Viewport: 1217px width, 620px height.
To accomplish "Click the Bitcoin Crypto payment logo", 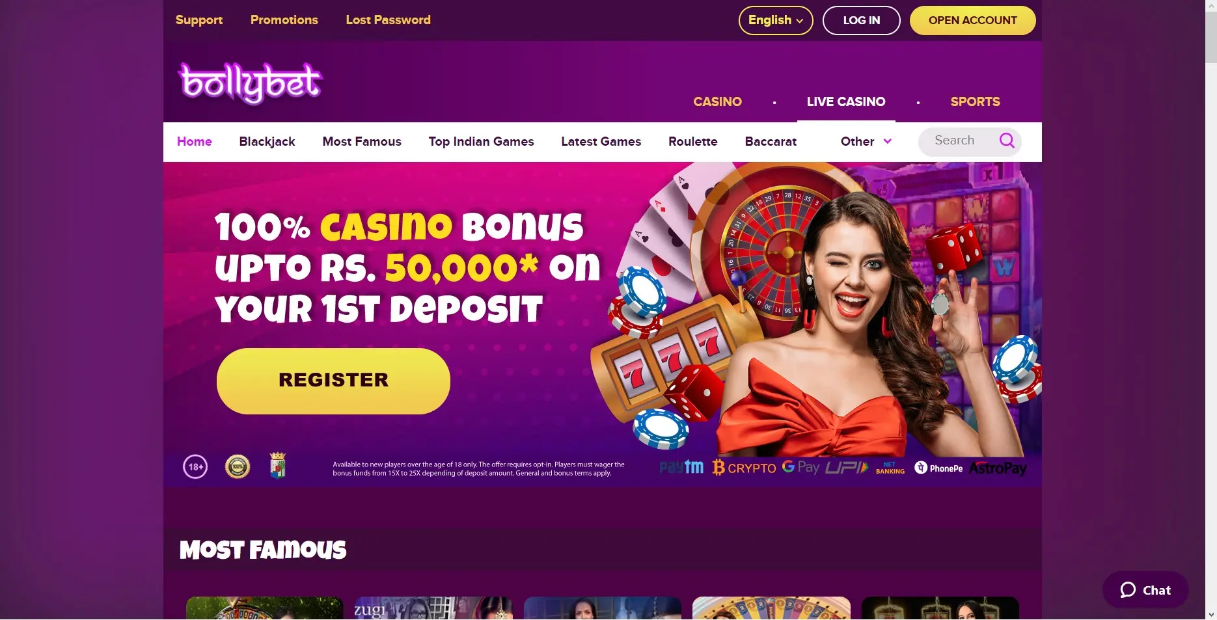I will [744, 468].
